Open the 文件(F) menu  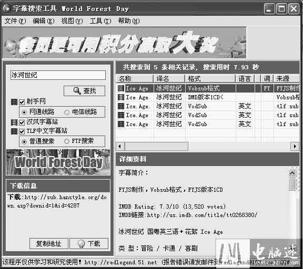click(15, 21)
